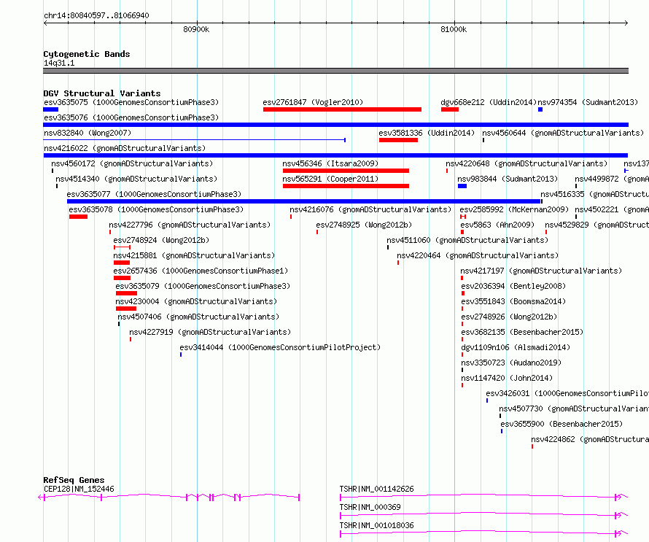The height and width of the screenshot is (542, 649).
Task: Click the red bar of esv2761847
Action: (x=342, y=109)
